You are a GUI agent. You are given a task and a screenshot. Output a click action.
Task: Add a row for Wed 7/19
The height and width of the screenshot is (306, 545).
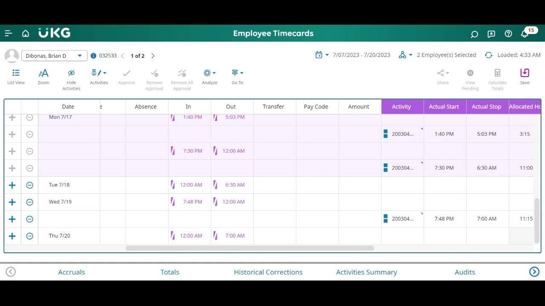point(12,202)
